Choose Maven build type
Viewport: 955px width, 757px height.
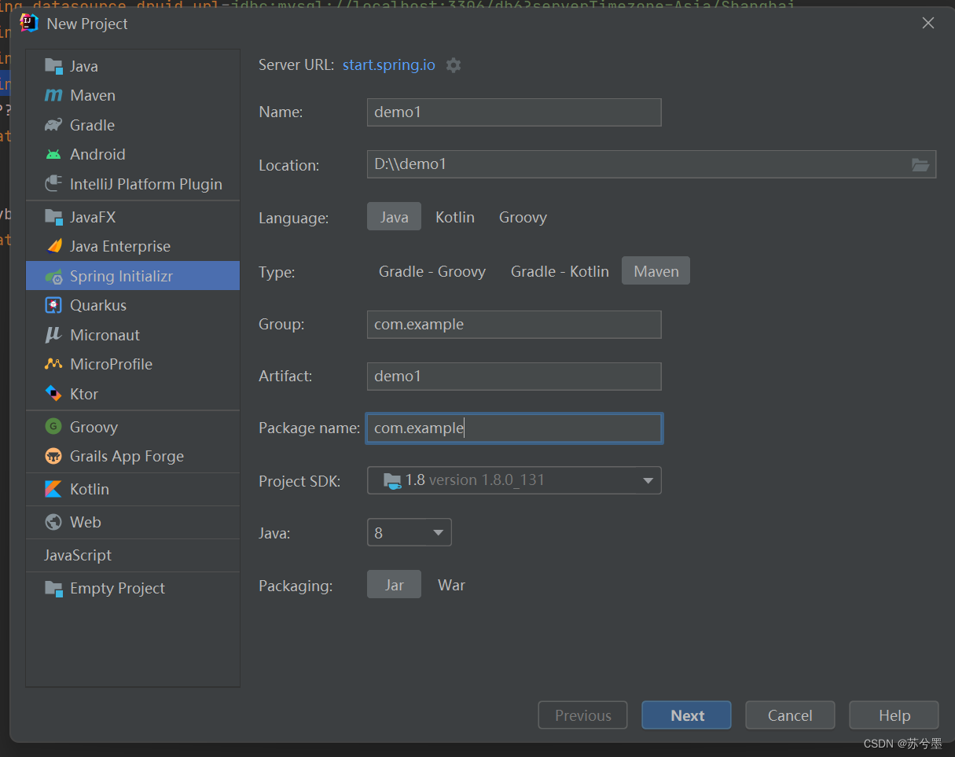coord(656,271)
